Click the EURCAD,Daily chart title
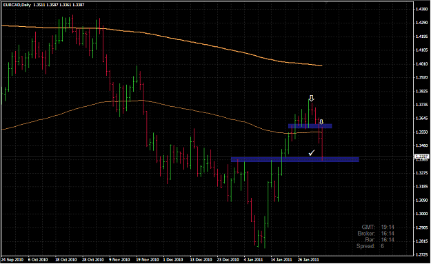Screen dimensions: 431x264 pyautogui.click(x=17, y=5)
